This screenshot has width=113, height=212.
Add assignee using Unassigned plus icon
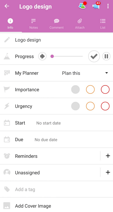click(x=108, y=172)
